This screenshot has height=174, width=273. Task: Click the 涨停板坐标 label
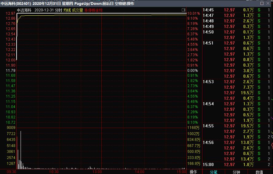(93, 10)
